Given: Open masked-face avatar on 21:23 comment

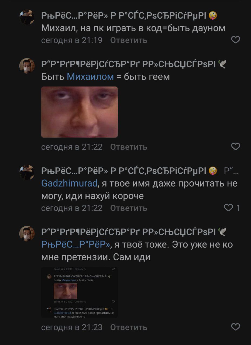Looking at the screenshot, I should click(x=27, y=234).
